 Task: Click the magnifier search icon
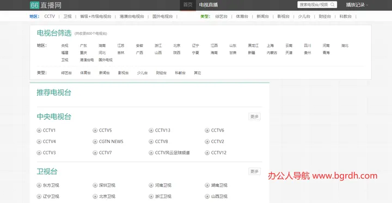[333, 4]
